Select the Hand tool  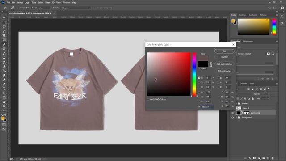[x=4, y=102]
